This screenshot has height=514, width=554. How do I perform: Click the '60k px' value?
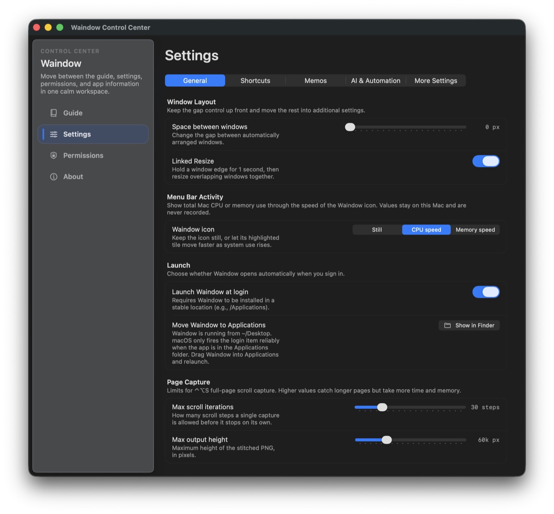[489, 440]
